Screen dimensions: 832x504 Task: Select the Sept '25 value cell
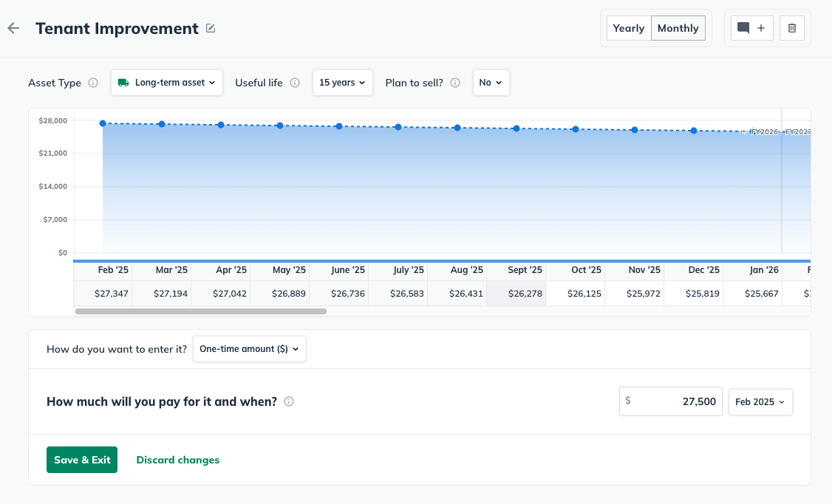click(516, 294)
